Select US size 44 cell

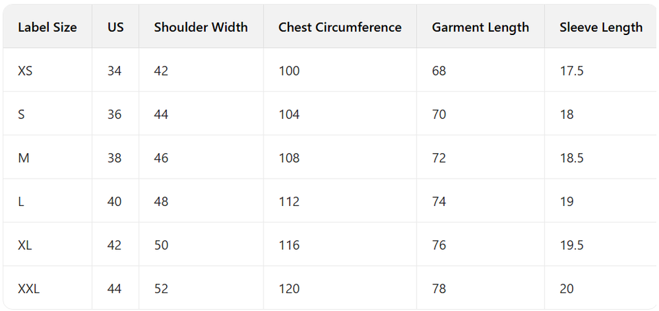(115, 289)
